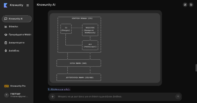
Task: Focus the message input field
Action: pos(115,97)
